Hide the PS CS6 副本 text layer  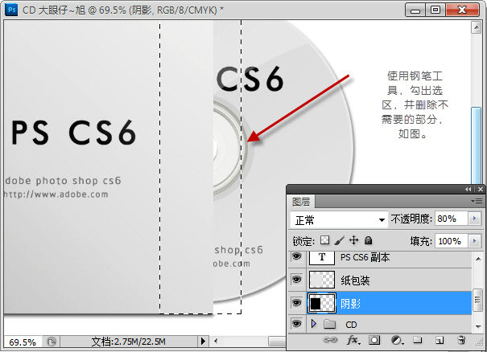tap(296, 257)
